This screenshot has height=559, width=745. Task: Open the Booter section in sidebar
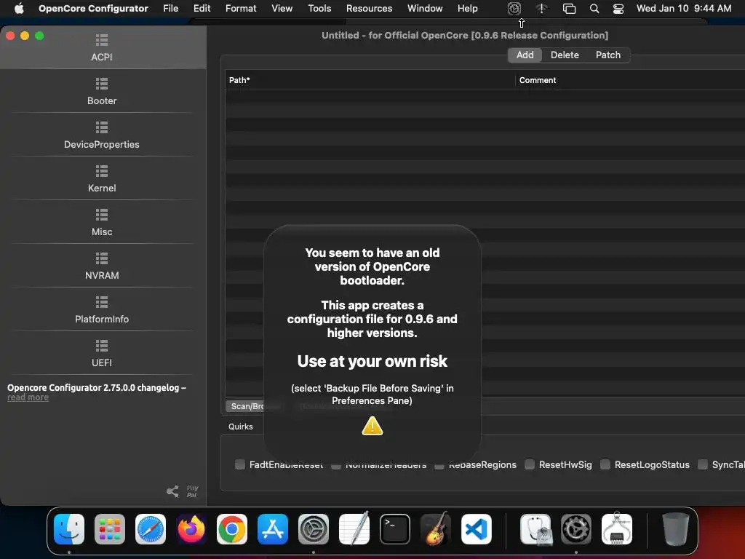[102, 92]
